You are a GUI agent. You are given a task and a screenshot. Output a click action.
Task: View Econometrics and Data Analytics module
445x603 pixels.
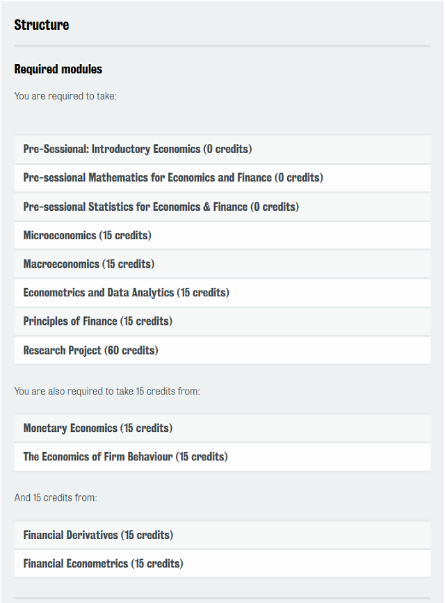[222, 293]
